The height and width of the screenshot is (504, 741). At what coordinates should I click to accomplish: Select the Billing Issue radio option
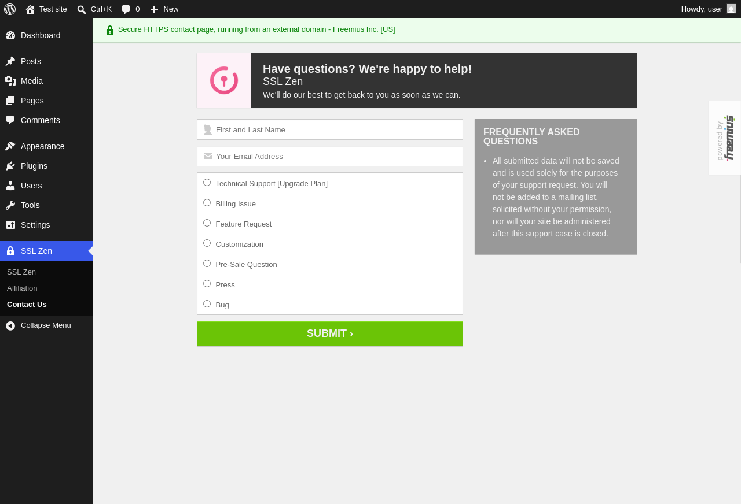coord(207,203)
